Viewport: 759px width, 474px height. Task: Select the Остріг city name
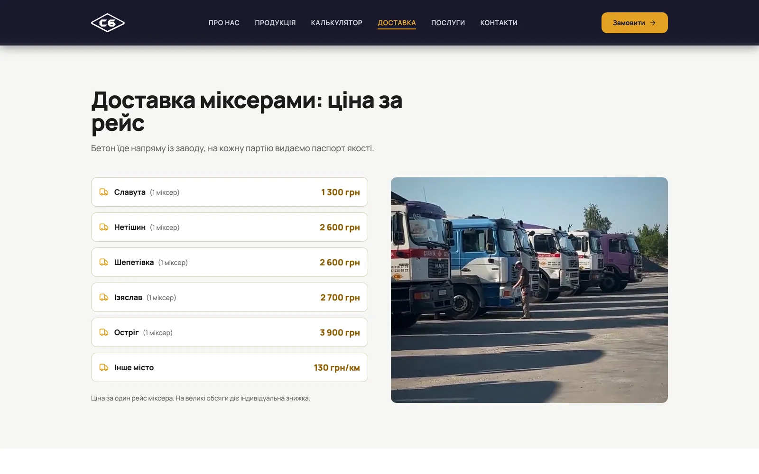click(x=126, y=332)
